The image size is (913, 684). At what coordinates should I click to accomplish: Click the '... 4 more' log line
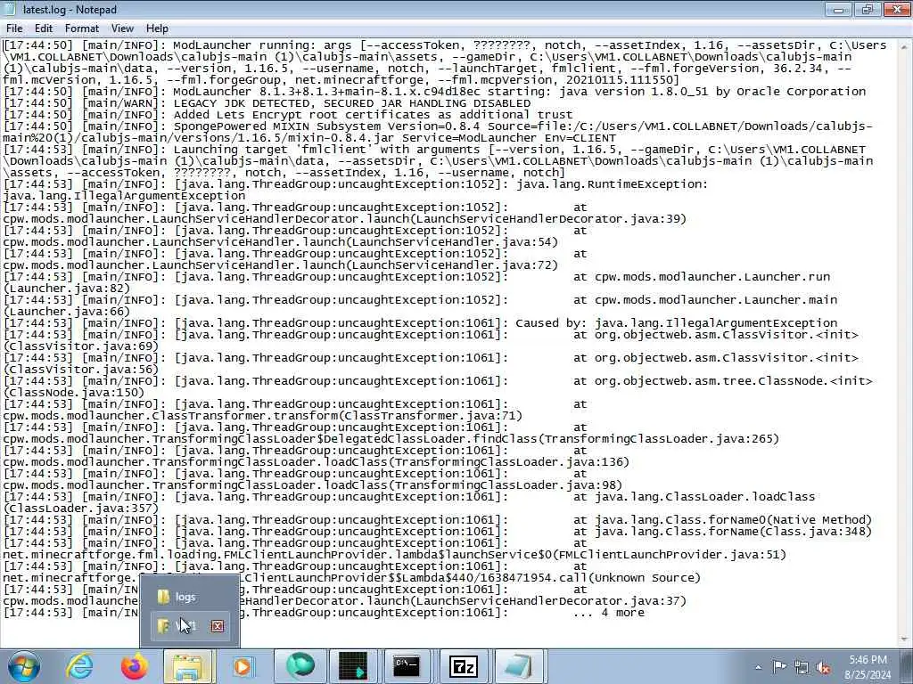[x=609, y=613]
